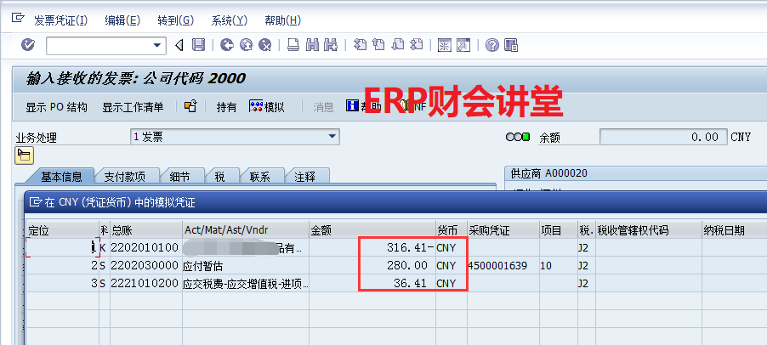The image size is (767, 345).
Task: Click the green checkmark Enter icon
Action: click(27, 45)
